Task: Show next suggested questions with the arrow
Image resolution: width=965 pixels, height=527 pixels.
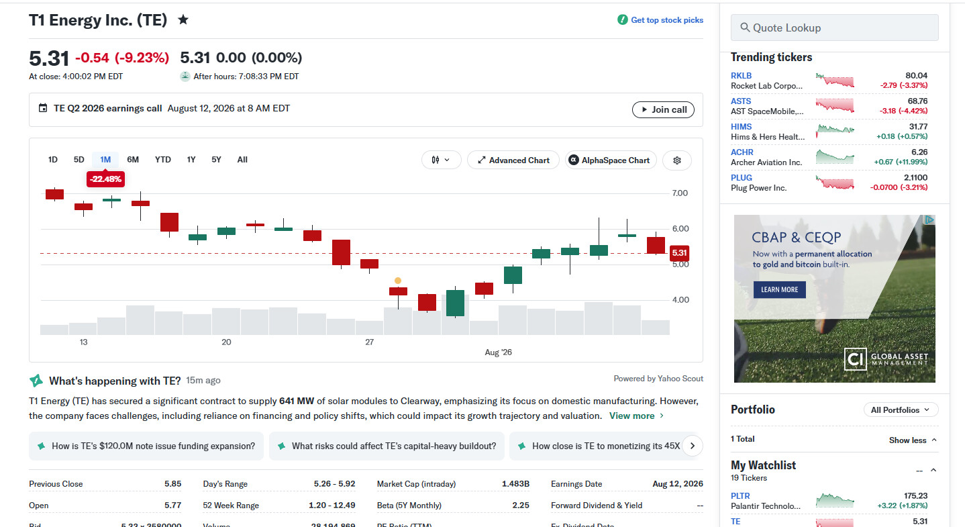Action: pyautogui.click(x=692, y=446)
